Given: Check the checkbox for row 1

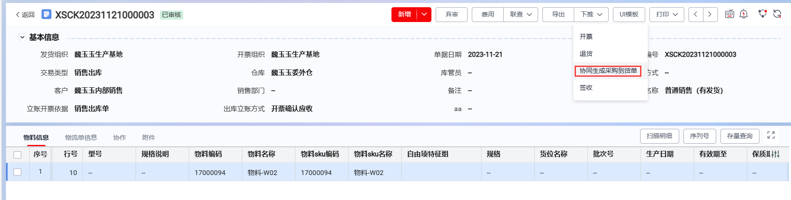Looking at the screenshot, I should point(17,172).
